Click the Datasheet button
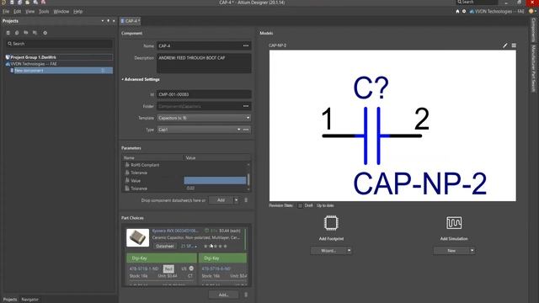This screenshot has height=303, width=539. [165, 247]
